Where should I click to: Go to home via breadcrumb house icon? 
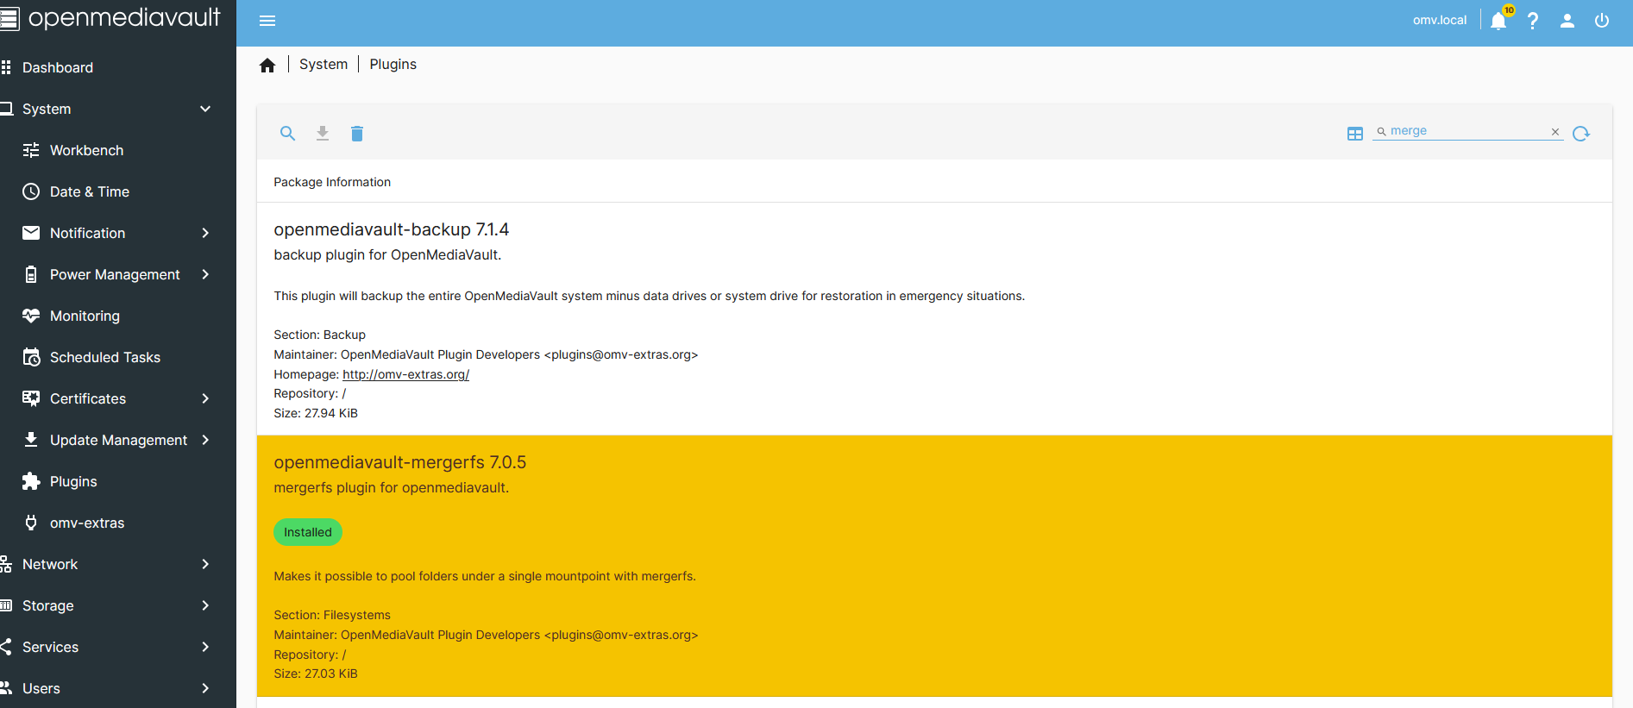pyautogui.click(x=267, y=65)
